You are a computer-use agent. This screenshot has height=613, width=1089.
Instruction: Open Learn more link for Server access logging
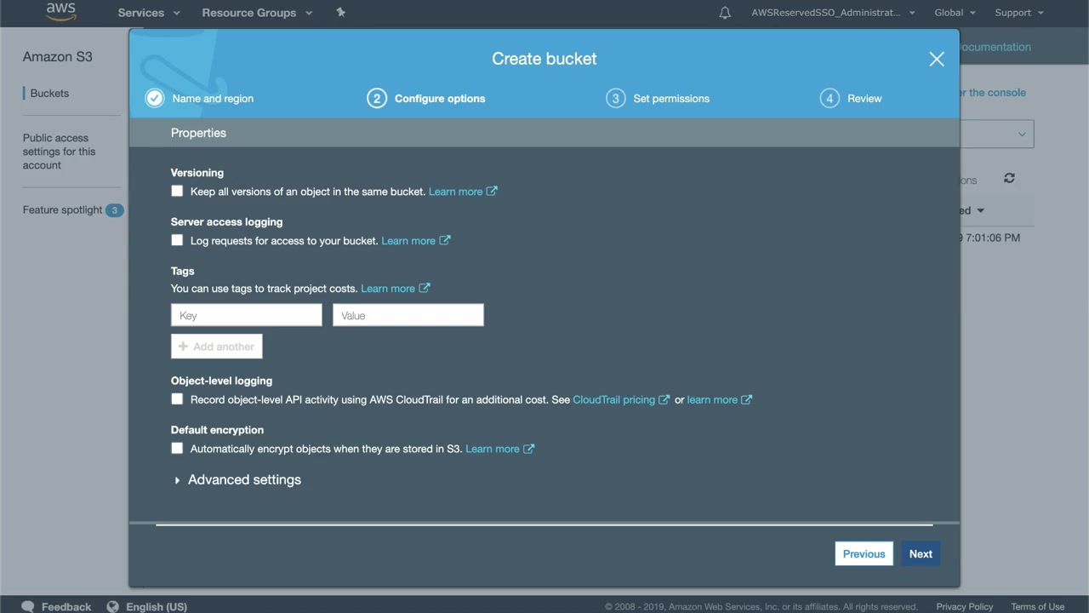408,241
